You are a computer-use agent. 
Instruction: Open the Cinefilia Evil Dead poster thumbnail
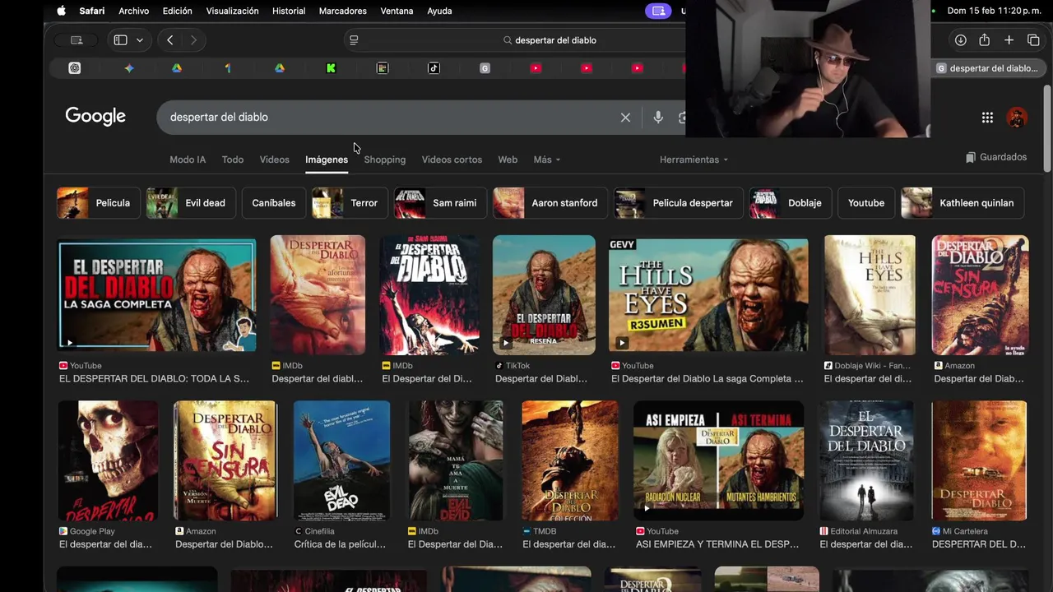(x=341, y=460)
